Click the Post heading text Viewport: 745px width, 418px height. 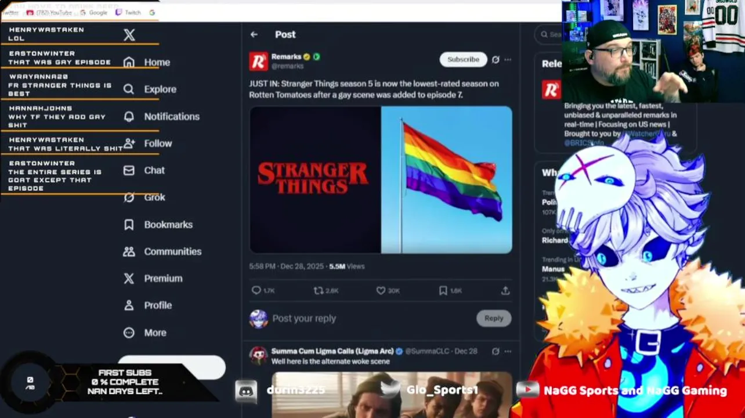[x=285, y=34]
